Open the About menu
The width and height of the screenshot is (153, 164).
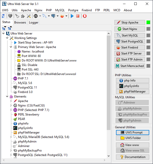[128, 10]
